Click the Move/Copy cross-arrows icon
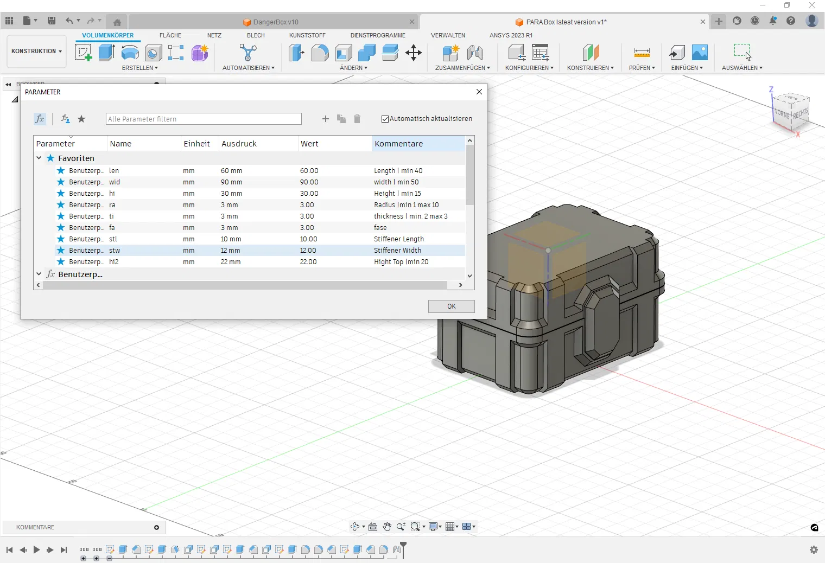The height and width of the screenshot is (563, 825). [413, 53]
